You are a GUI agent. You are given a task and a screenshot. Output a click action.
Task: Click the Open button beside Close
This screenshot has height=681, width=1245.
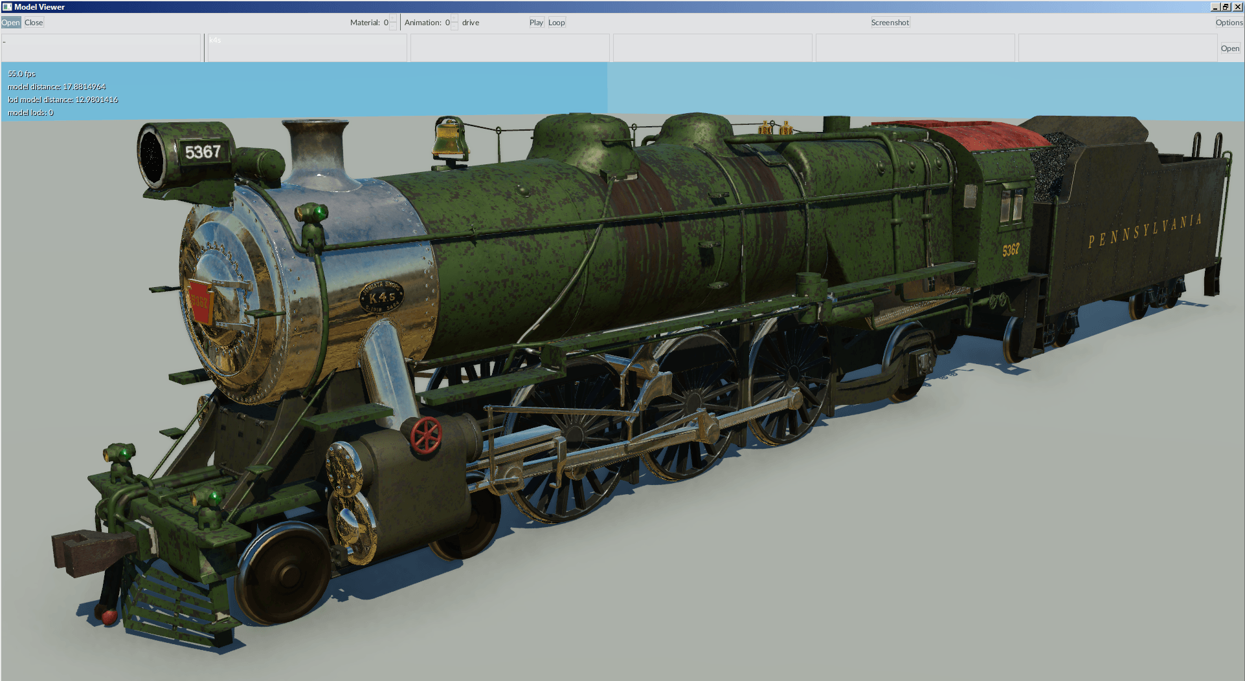pyautogui.click(x=11, y=23)
